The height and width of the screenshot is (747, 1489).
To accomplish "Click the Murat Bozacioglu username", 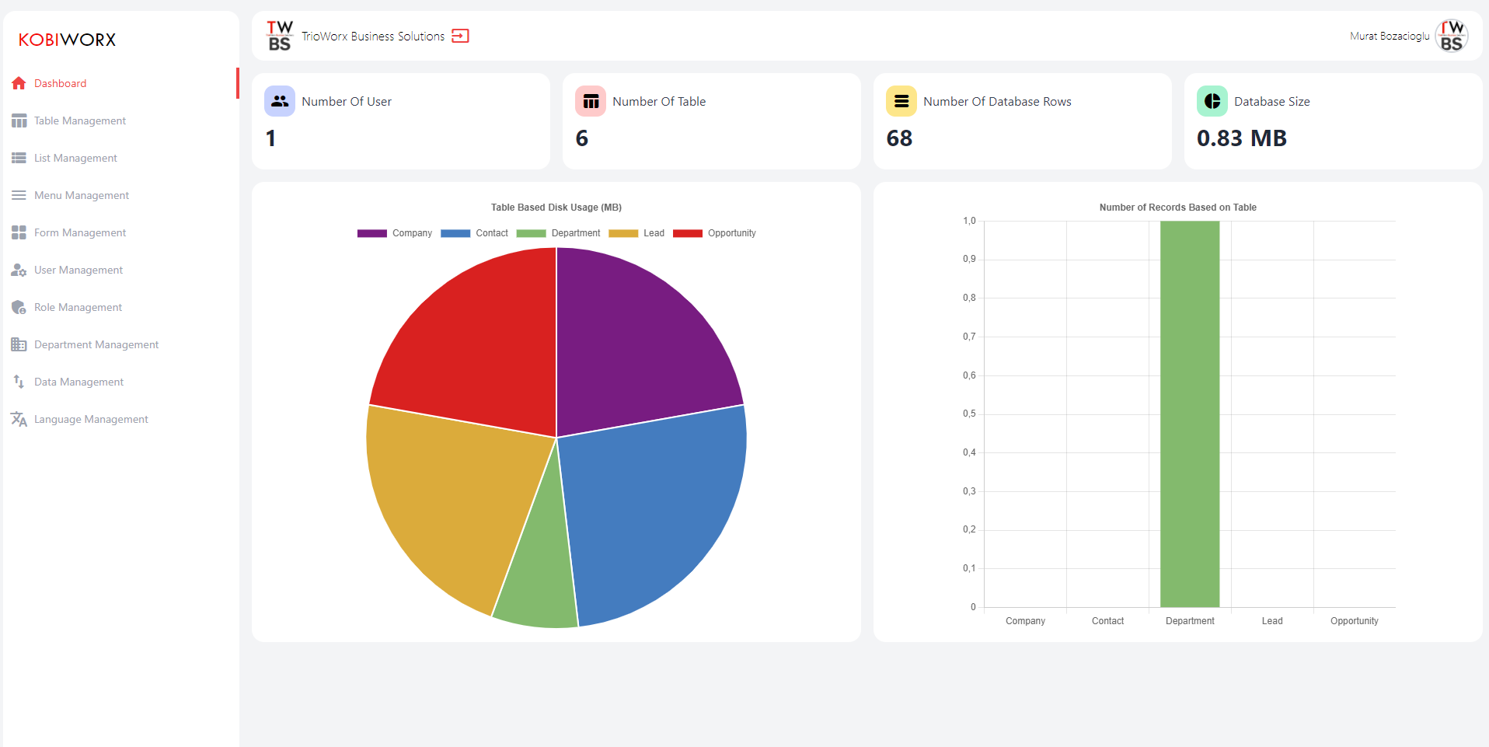I will (1390, 37).
